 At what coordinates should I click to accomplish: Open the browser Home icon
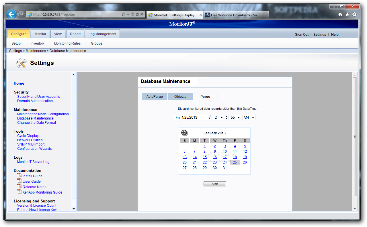[x=340, y=15]
